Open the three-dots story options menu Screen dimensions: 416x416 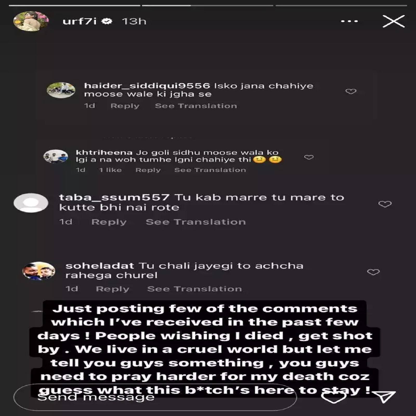[x=349, y=21]
